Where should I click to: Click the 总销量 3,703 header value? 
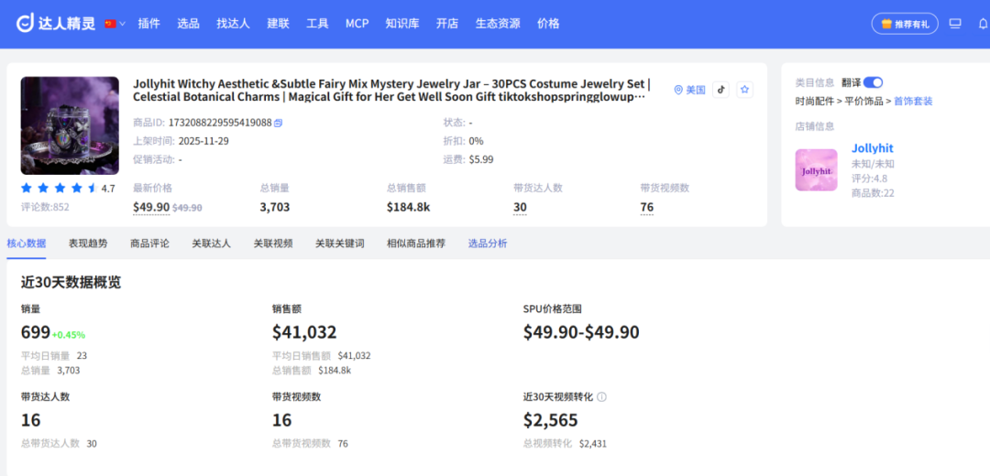[275, 208]
